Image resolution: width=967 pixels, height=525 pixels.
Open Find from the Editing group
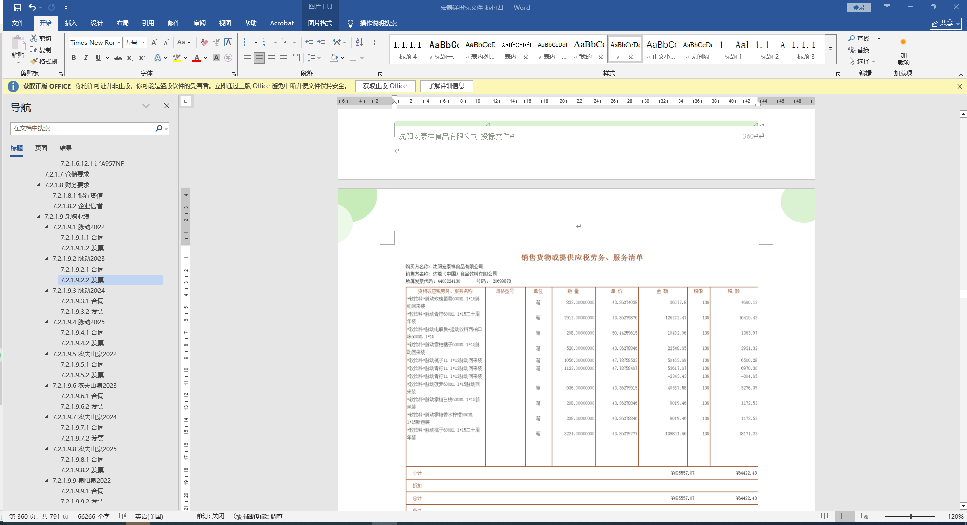(x=859, y=38)
